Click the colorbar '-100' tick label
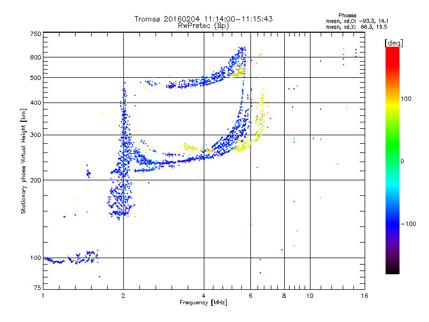 [x=408, y=224]
